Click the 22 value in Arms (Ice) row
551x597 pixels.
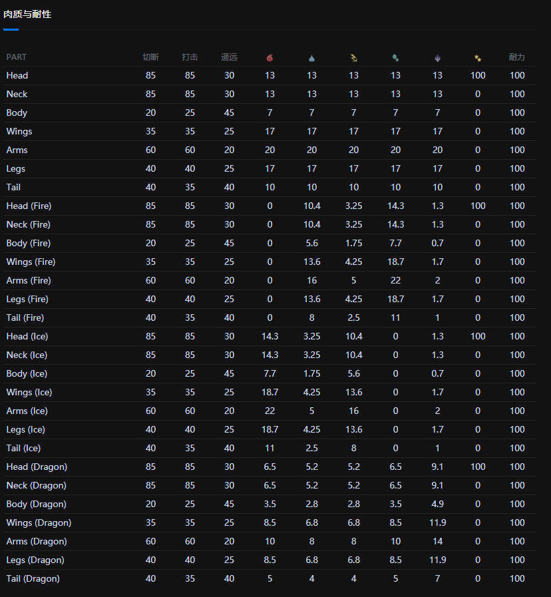point(270,411)
